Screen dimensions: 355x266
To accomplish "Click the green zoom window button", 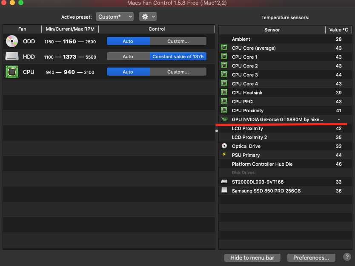I will [20, 3].
